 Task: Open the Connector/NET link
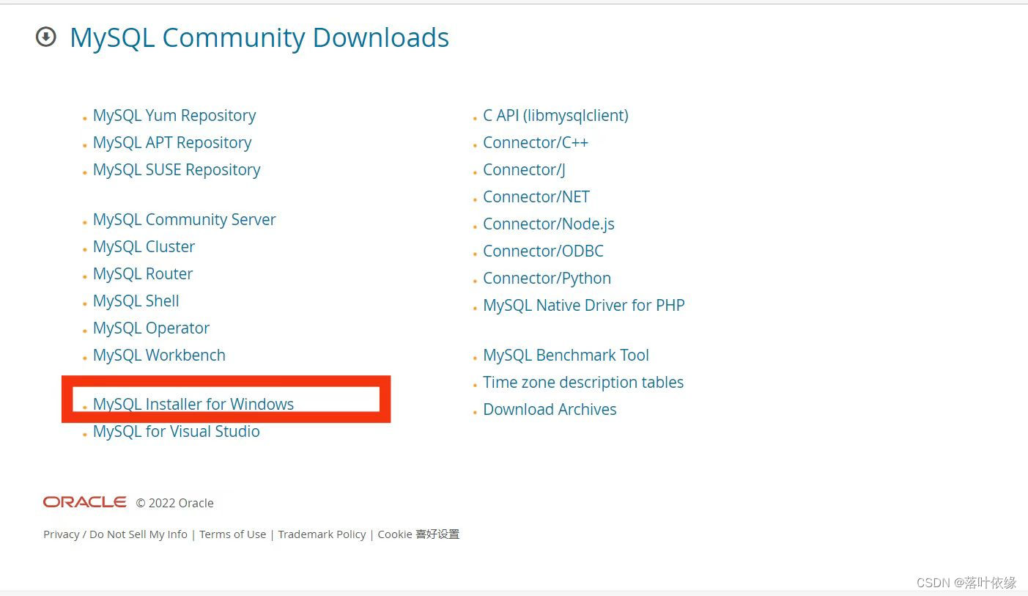click(536, 197)
